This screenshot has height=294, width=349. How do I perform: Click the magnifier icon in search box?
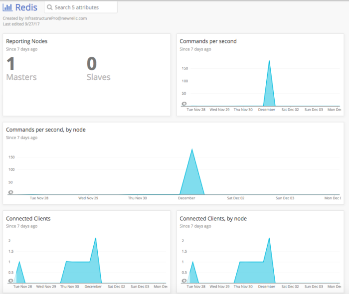point(50,7)
